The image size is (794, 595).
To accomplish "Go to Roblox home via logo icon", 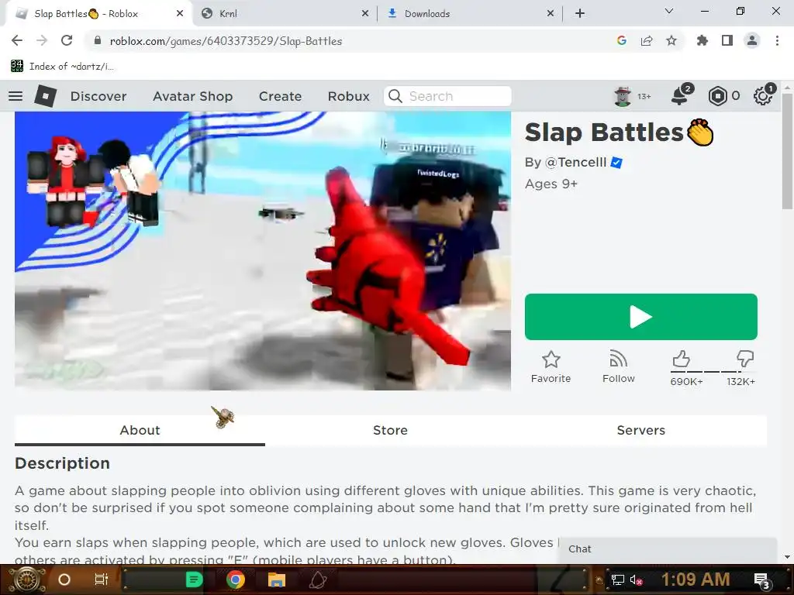I will click(x=45, y=96).
